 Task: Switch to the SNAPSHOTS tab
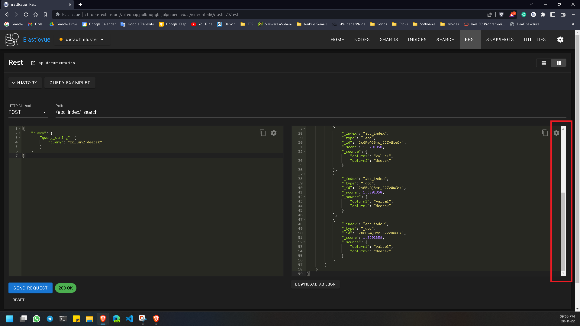click(500, 40)
